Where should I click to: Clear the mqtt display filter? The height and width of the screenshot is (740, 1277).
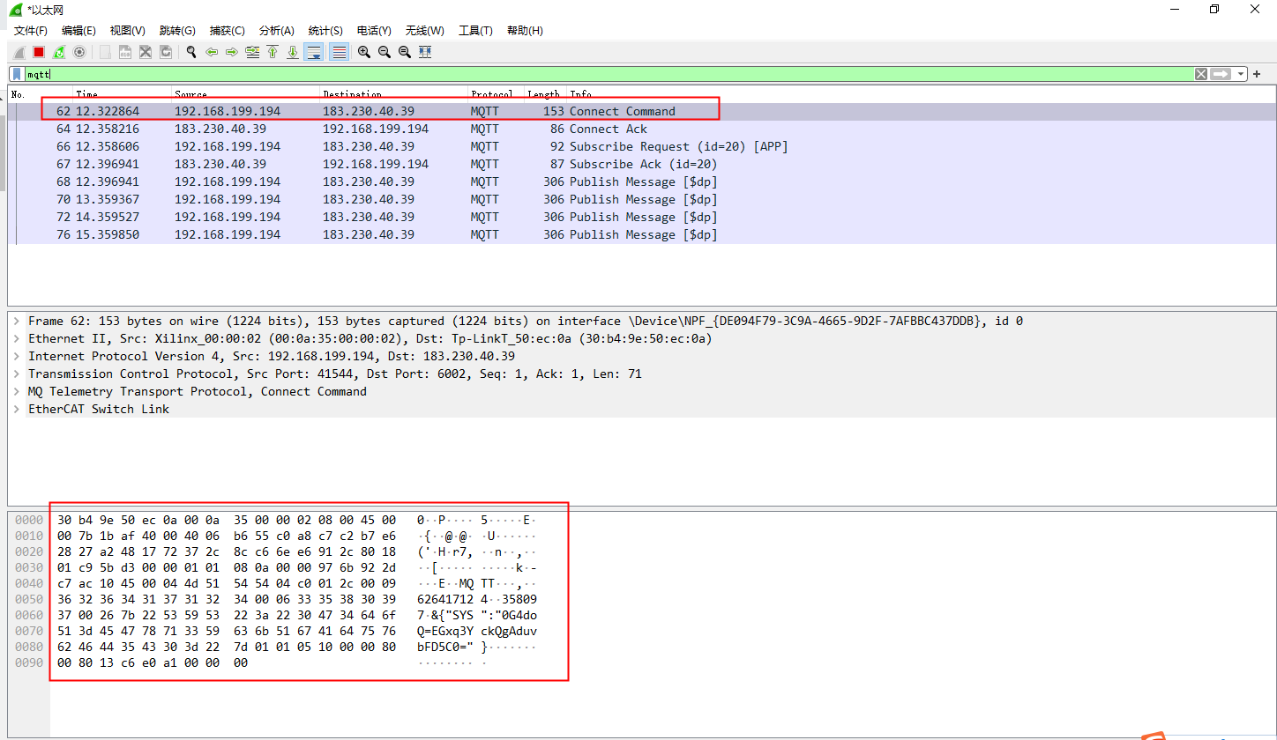[1201, 74]
